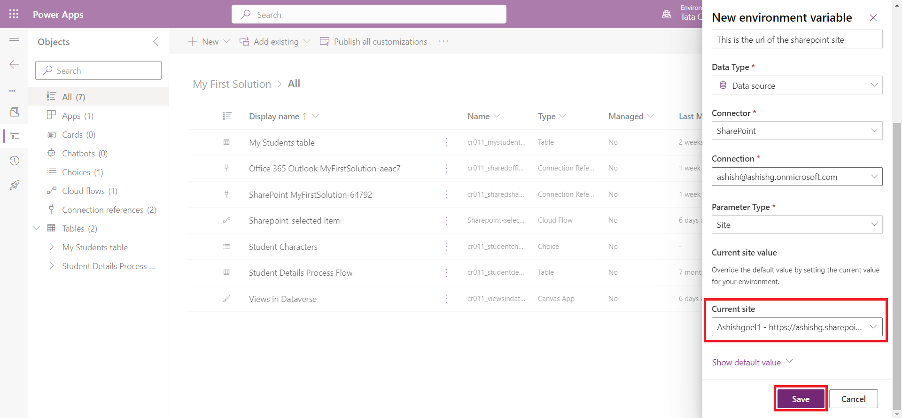The height and width of the screenshot is (418, 902).
Task: Collapse the Objects panel with chevron
Action: (156, 41)
